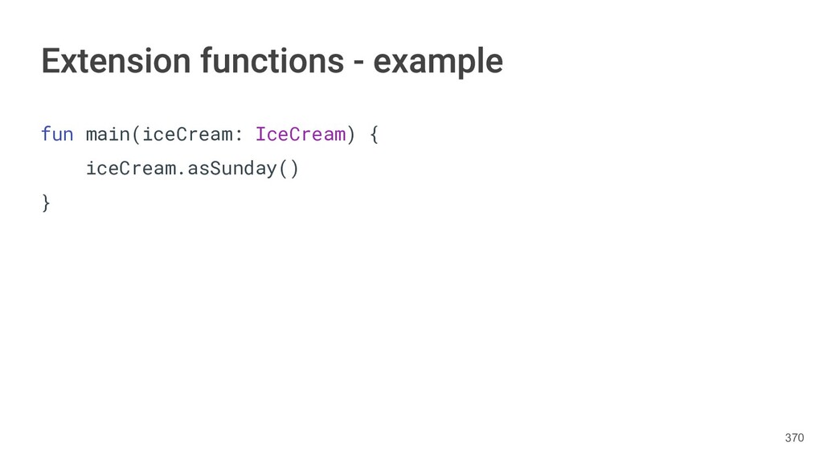Click the dot between iceCream and asSunday
Image resolution: width=823 pixels, height=463 pixels.
(x=182, y=172)
